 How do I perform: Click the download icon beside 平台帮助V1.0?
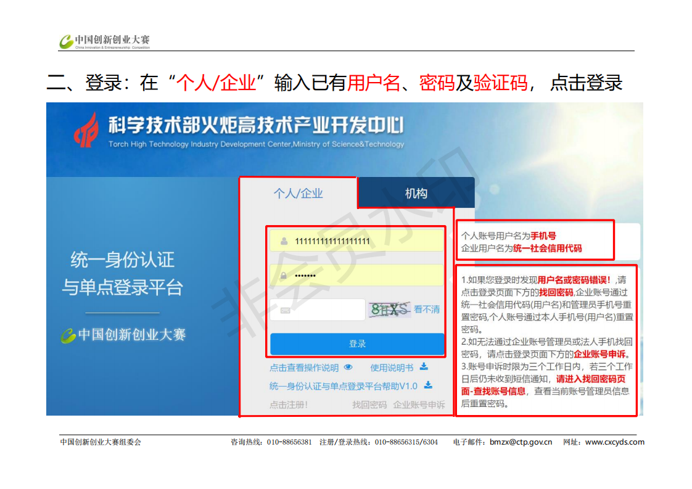pyautogui.click(x=428, y=385)
